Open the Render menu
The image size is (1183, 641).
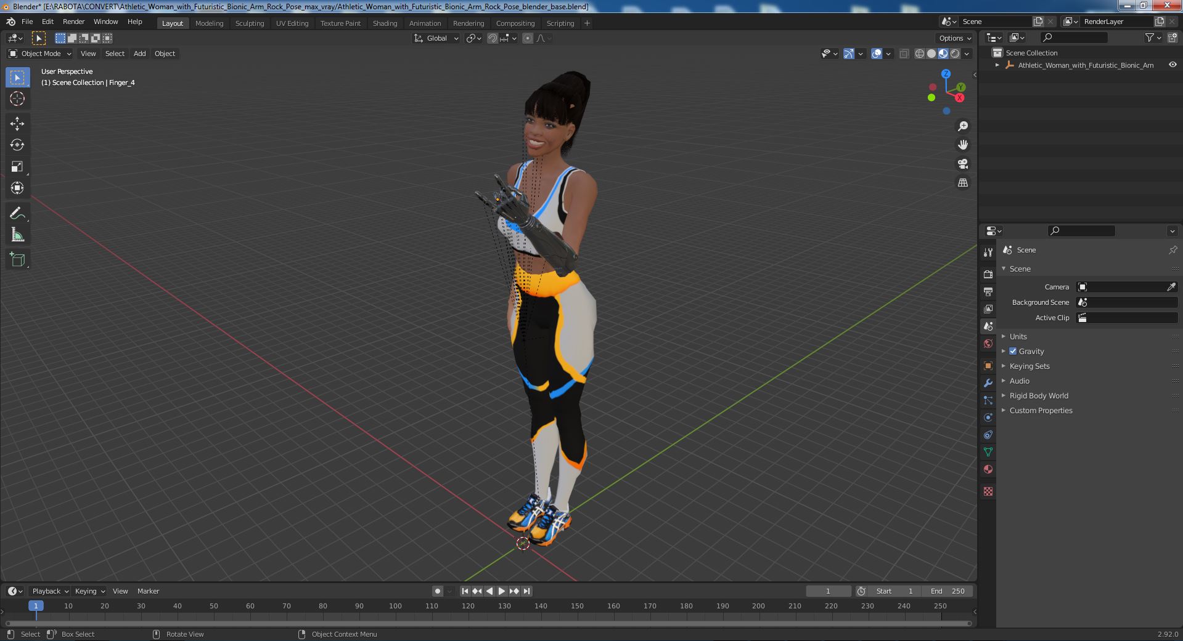click(x=73, y=22)
